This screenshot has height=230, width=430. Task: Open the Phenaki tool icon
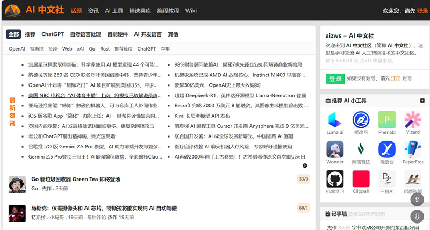(x=387, y=120)
